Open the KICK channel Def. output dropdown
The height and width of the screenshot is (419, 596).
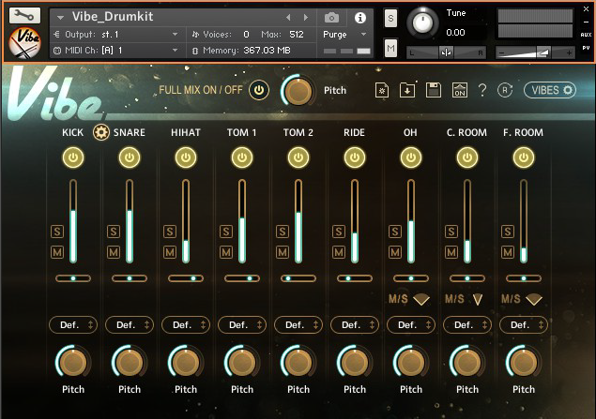[73, 324]
